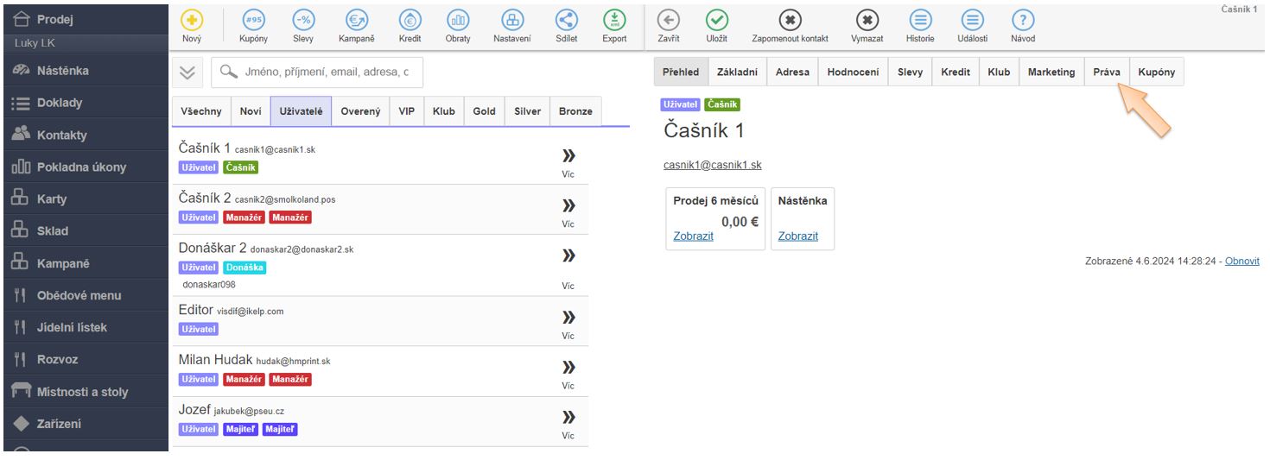The image size is (1270, 460).
Task: Open the Historie toolbar icon
Action: coord(920,21)
